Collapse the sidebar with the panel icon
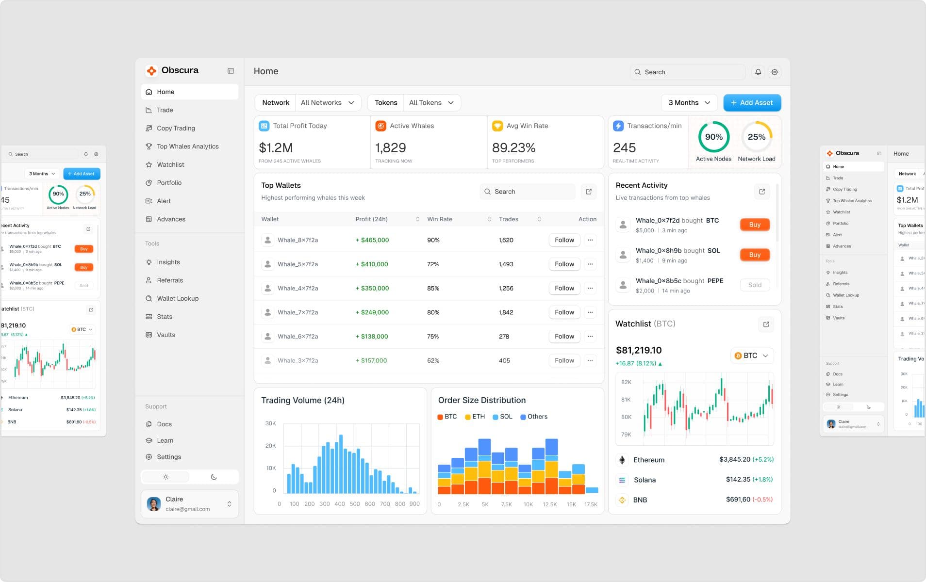This screenshot has height=582, width=926. pos(231,71)
